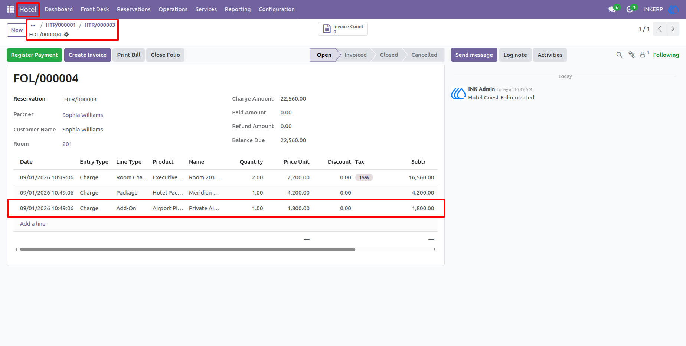The image size is (686, 346).
Task: Click the INKERP user avatar logo
Action: click(673, 9)
